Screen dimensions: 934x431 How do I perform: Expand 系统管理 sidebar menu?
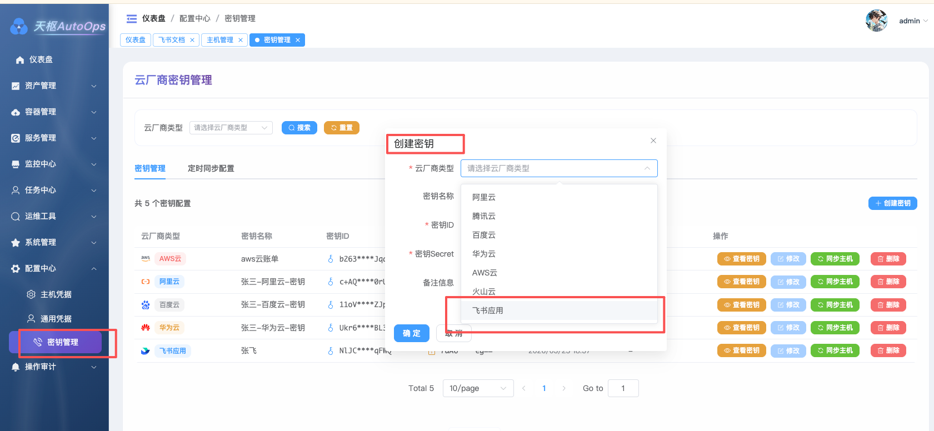tap(54, 242)
